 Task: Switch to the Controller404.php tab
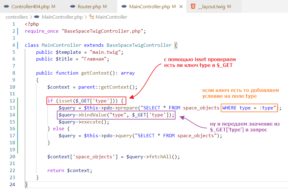point(31,6)
